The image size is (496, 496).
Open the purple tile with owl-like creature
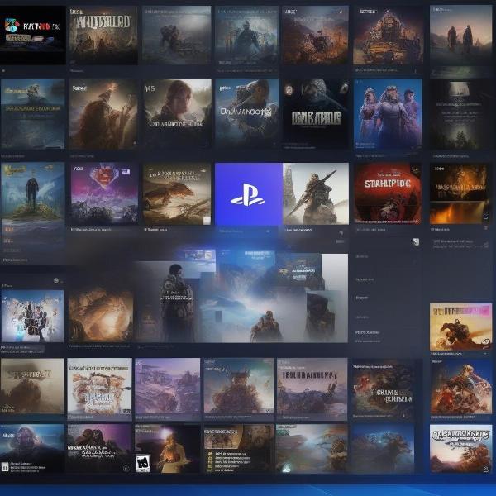(x=99, y=449)
